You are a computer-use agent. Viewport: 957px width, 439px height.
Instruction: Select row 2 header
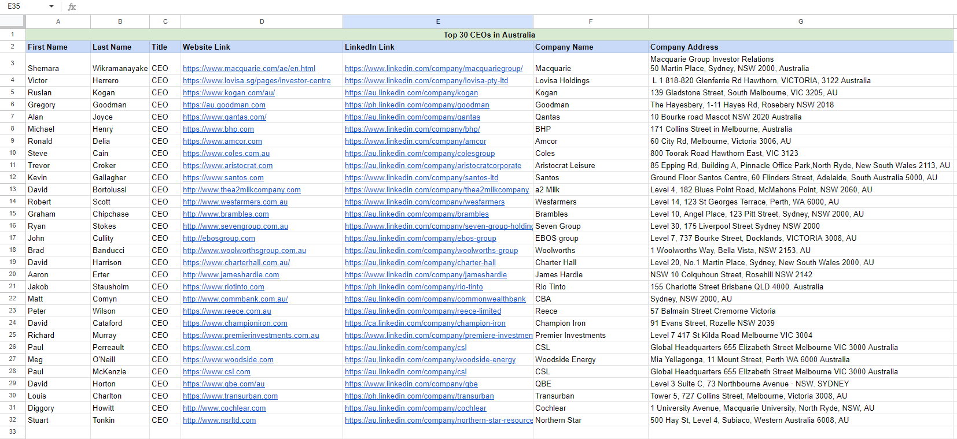click(x=13, y=47)
